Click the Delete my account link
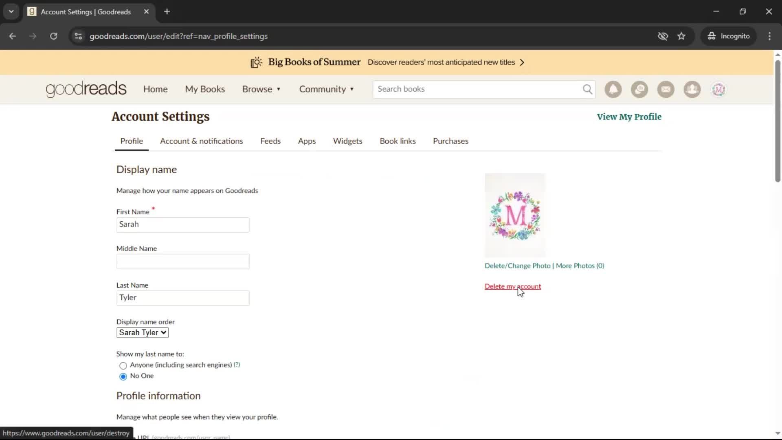 coord(513,286)
